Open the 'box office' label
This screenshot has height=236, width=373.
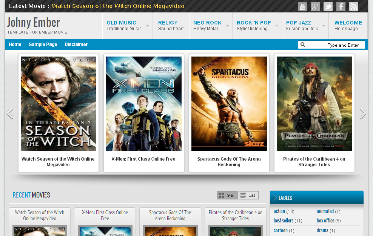pyautogui.click(x=325, y=221)
